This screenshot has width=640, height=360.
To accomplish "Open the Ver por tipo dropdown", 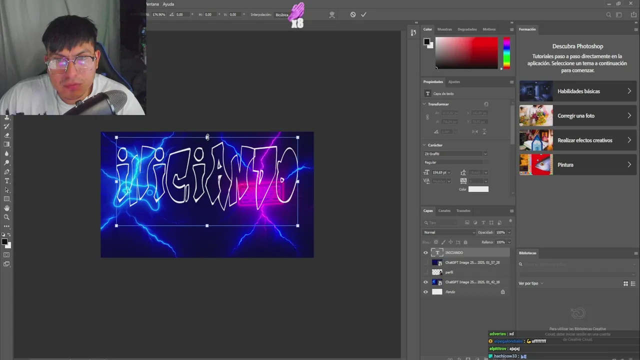I will [531, 283].
